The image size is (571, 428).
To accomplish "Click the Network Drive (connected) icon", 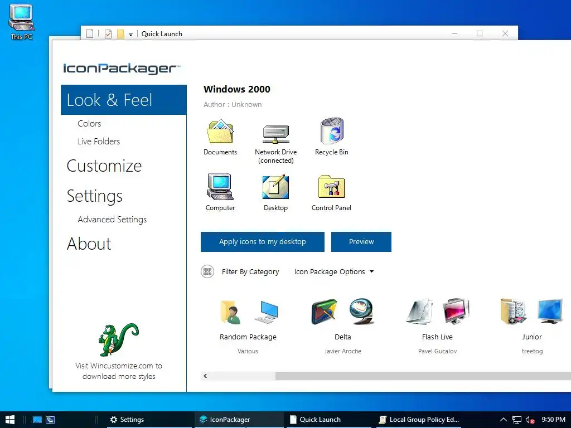I will [x=275, y=134].
